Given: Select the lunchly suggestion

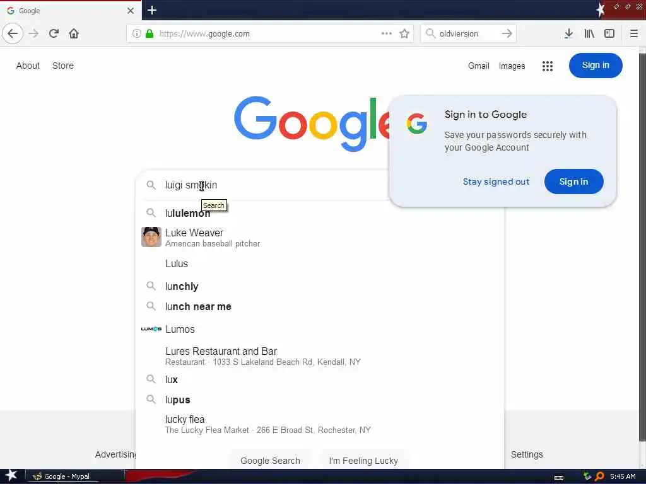Looking at the screenshot, I should (x=319, y=287).
